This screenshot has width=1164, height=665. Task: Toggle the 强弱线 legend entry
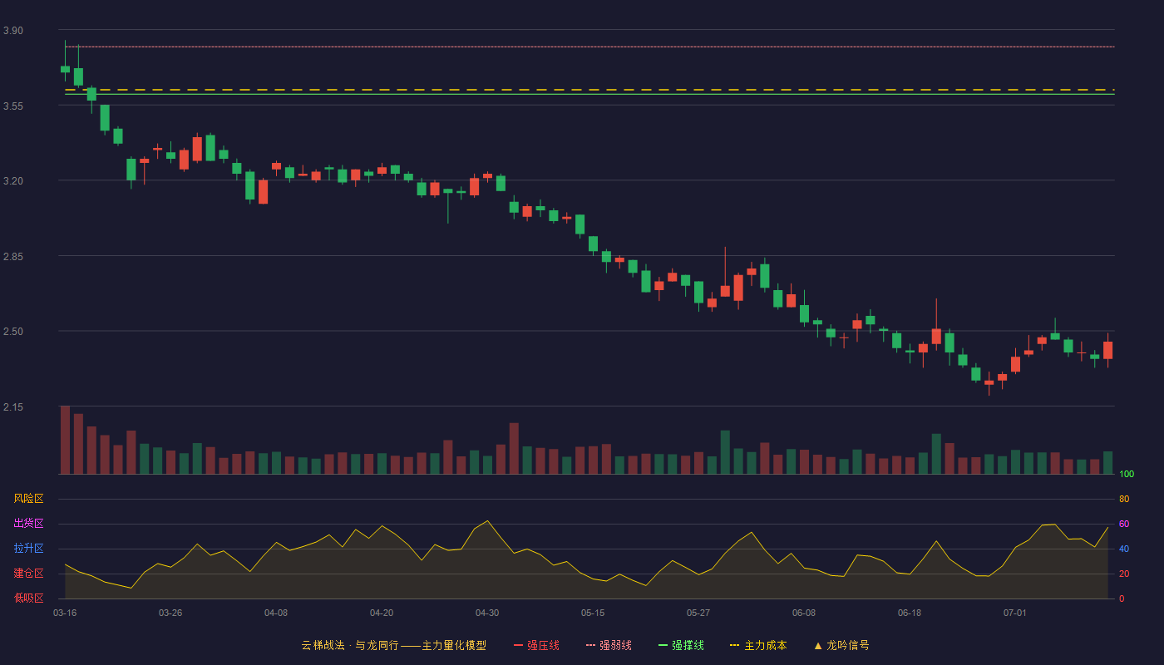(x=609, y=645)
